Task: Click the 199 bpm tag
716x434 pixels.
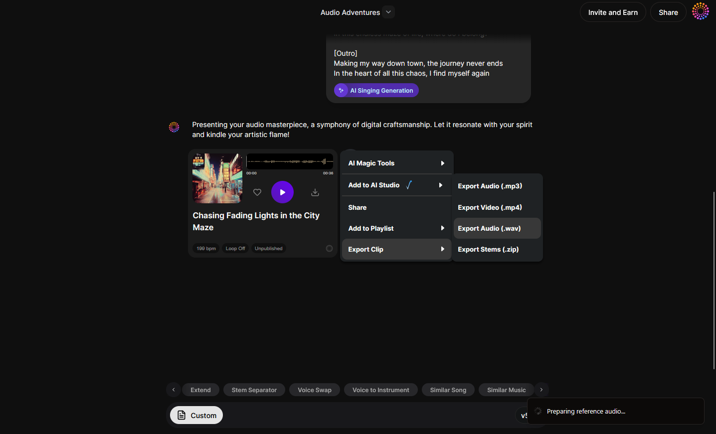Action: [x=206, y=248]
